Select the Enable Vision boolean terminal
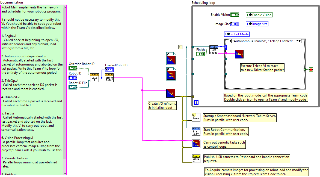320x177 pixels. pyautogui.click(x=235, y=15)
